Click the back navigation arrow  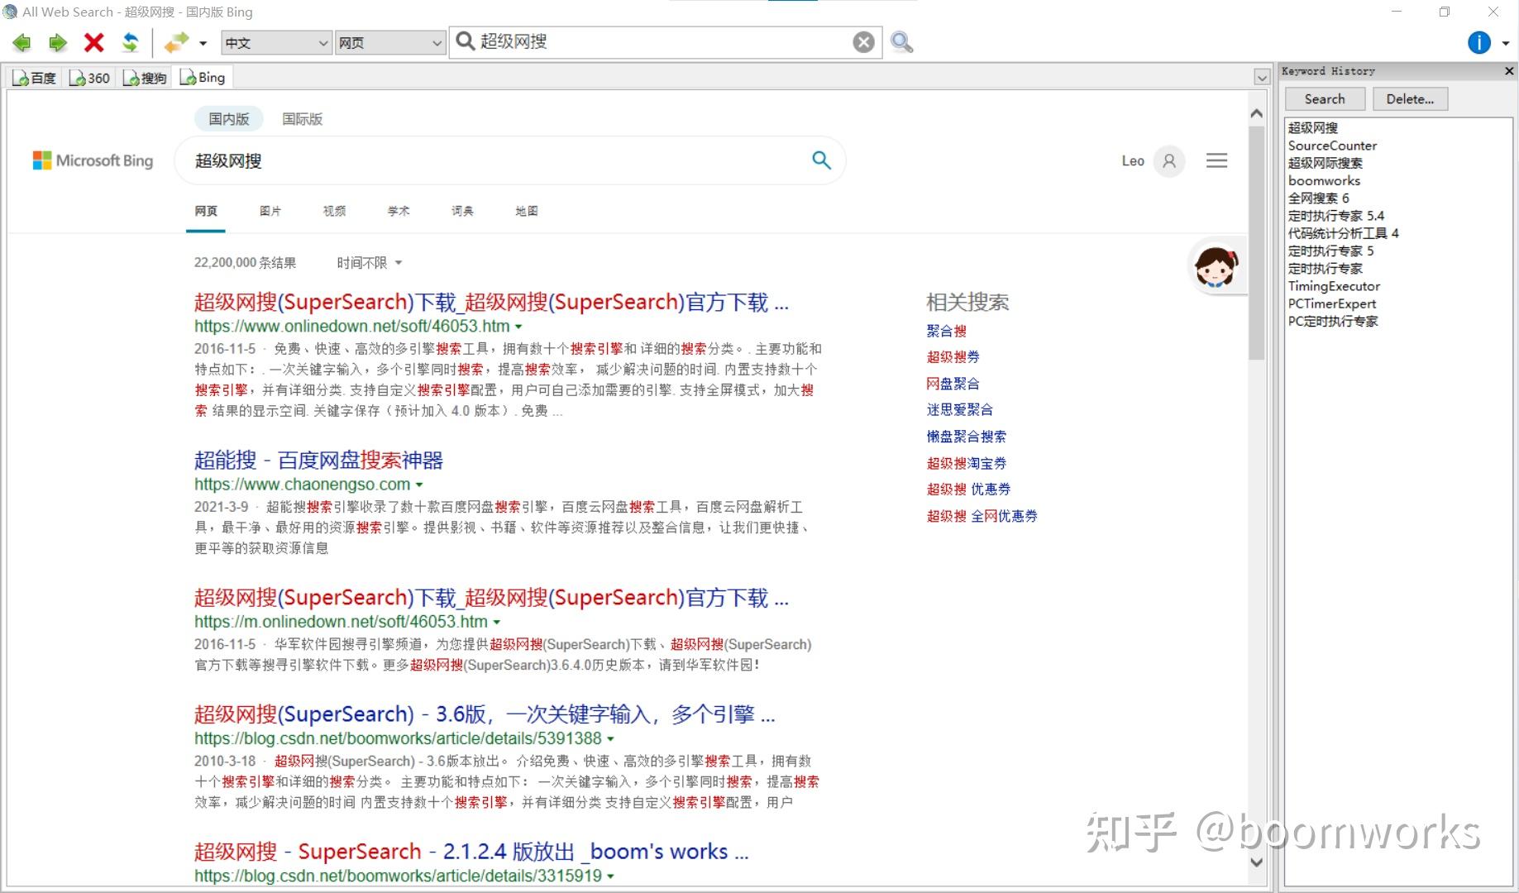click(21, 42)
